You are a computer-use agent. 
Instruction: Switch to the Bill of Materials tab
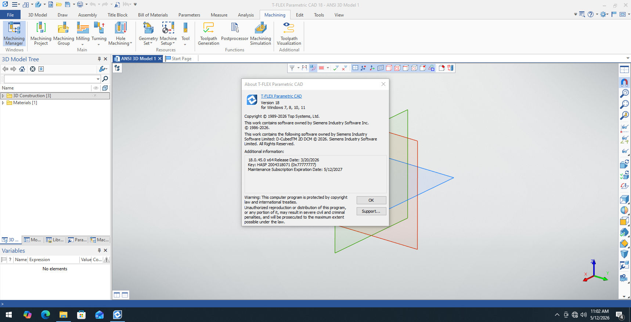click(153, 15)
